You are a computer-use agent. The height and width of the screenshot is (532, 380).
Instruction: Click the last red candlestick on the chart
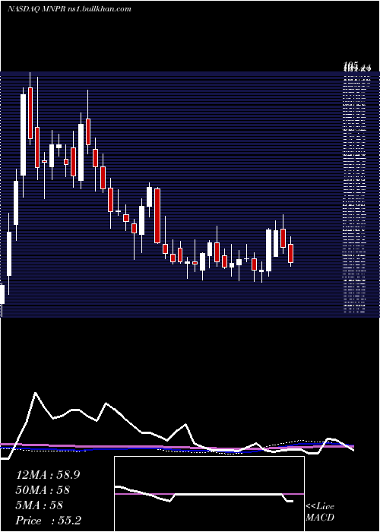pyautogui.click(x=290, y=253)
